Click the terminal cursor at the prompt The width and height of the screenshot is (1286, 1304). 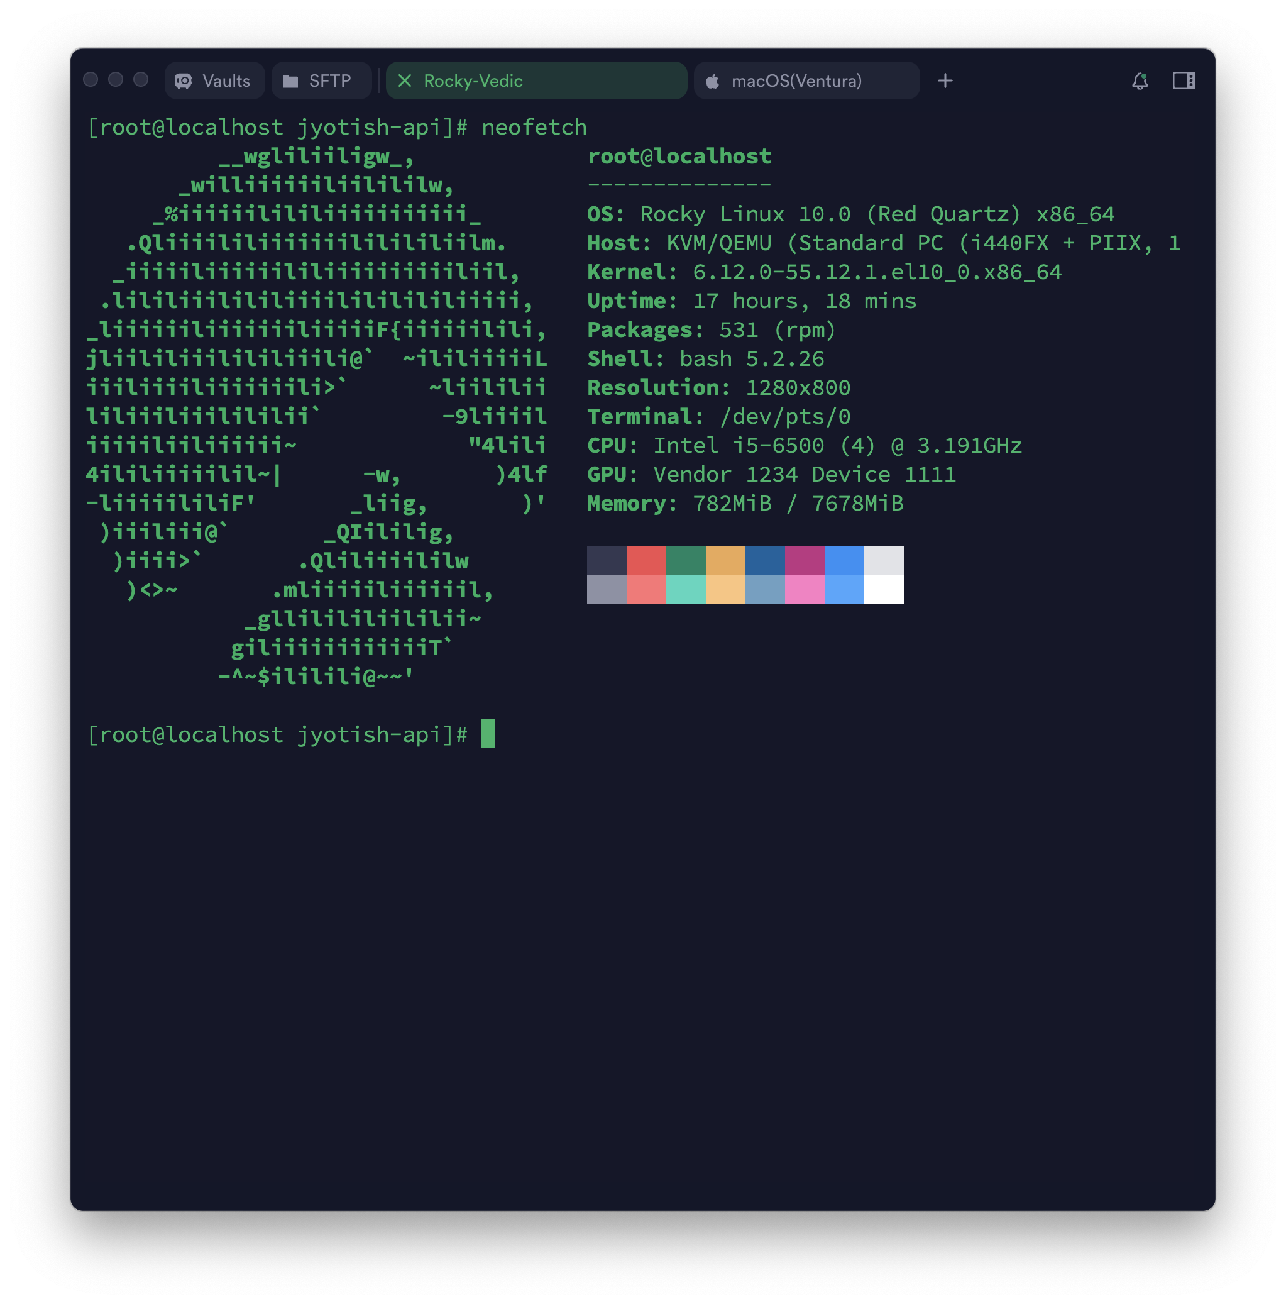(x=488, y=734)
